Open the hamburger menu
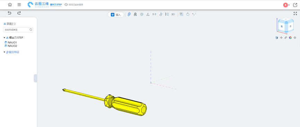 [x=19, y=4]
